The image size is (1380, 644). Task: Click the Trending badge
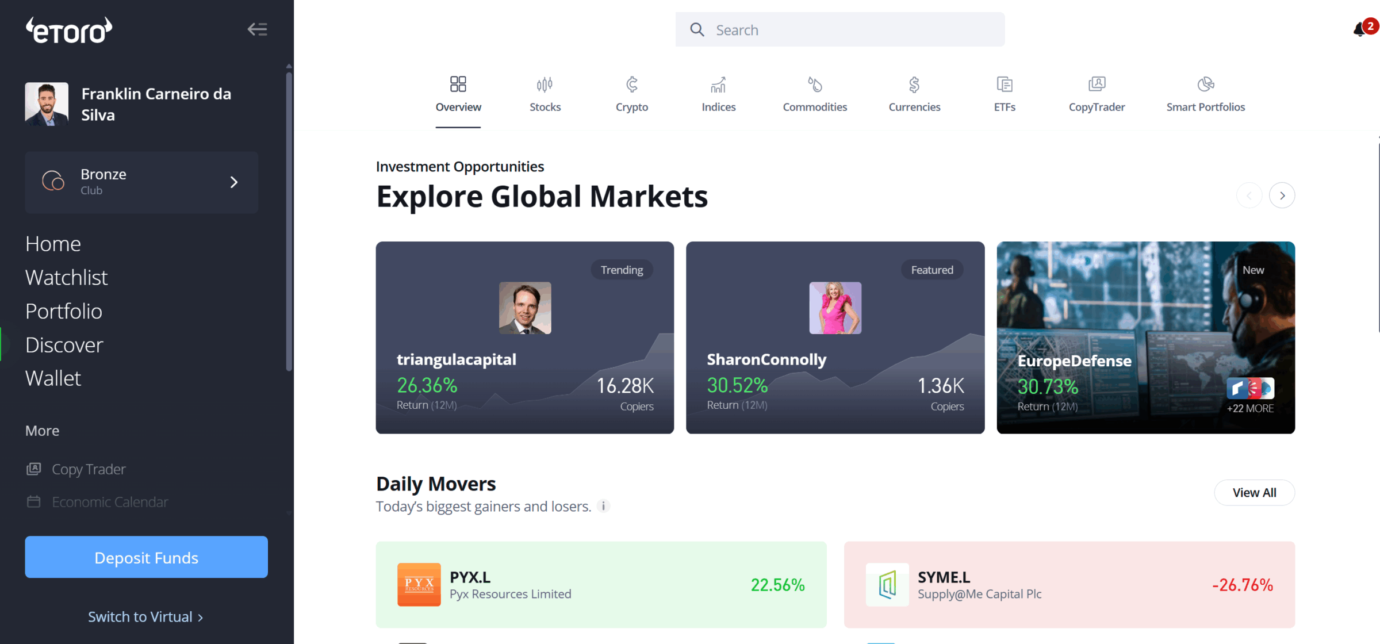(622, 270)
